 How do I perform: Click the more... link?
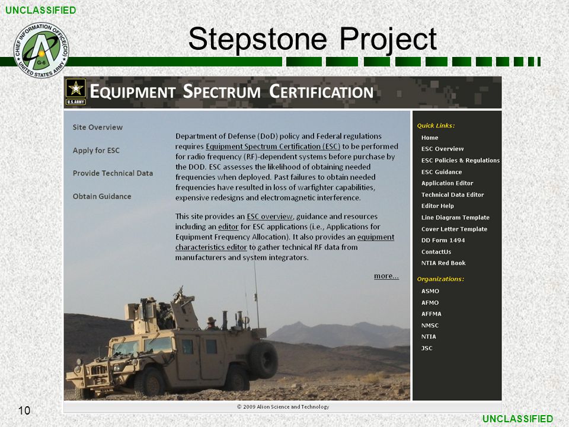[x=386, y=276]
